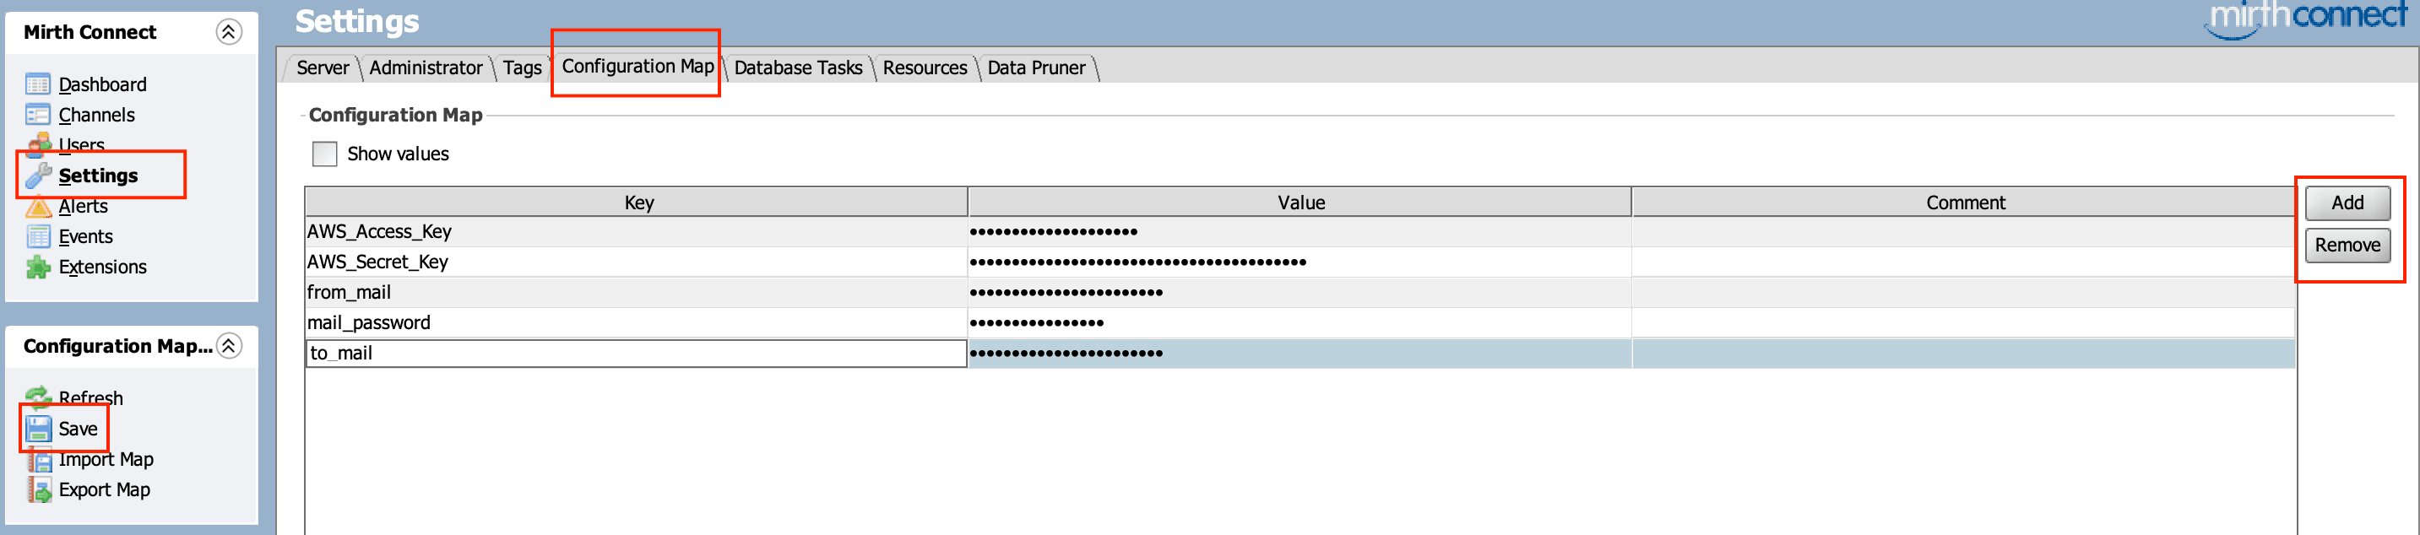Open the Database Tasks tab
The image size is (2420, 535).
pos(798,68)
